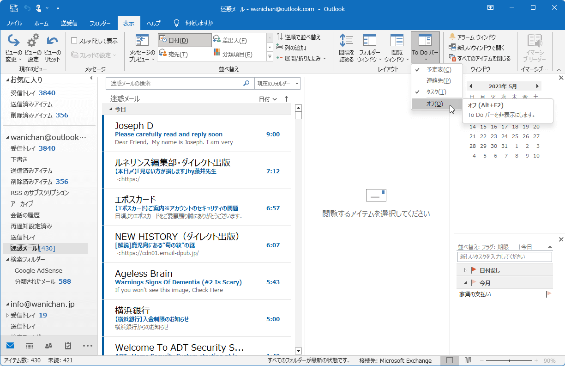
Task: Open the ファイル tab
Action: (14, 23)
